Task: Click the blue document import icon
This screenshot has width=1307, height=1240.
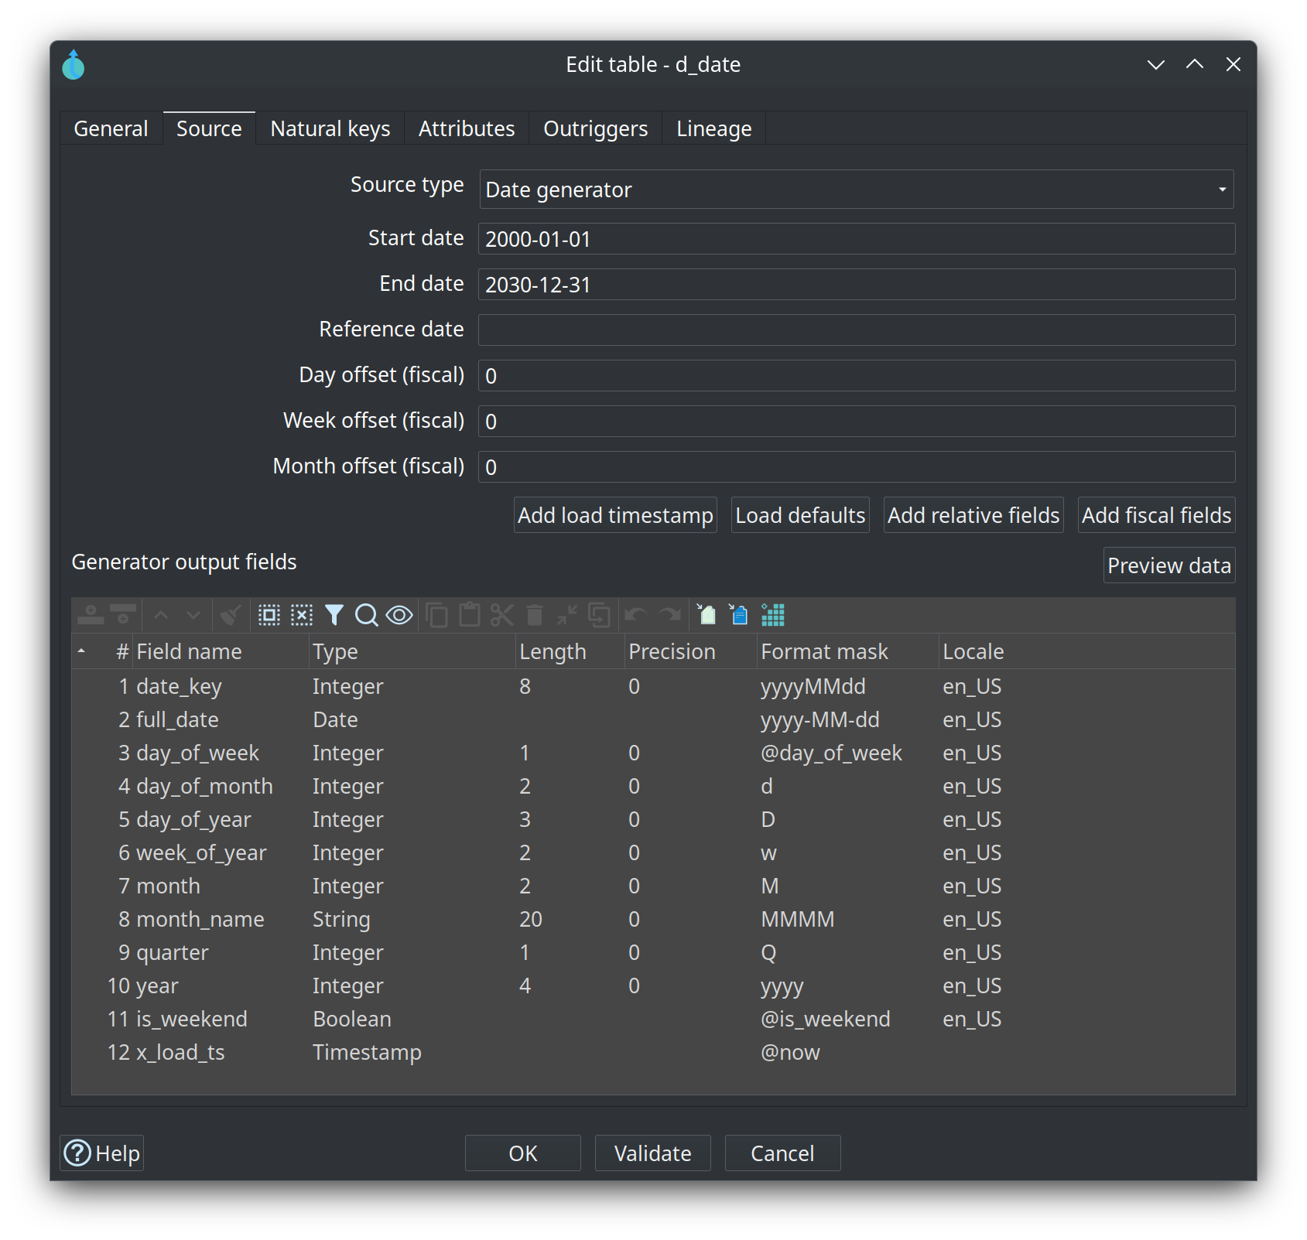Action: click(738, 615)
